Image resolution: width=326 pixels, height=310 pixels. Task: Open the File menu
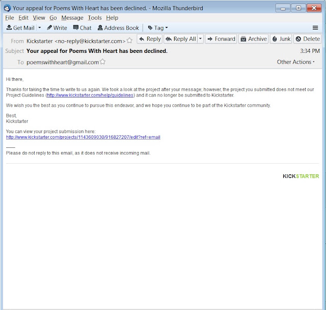click(10, 18)
